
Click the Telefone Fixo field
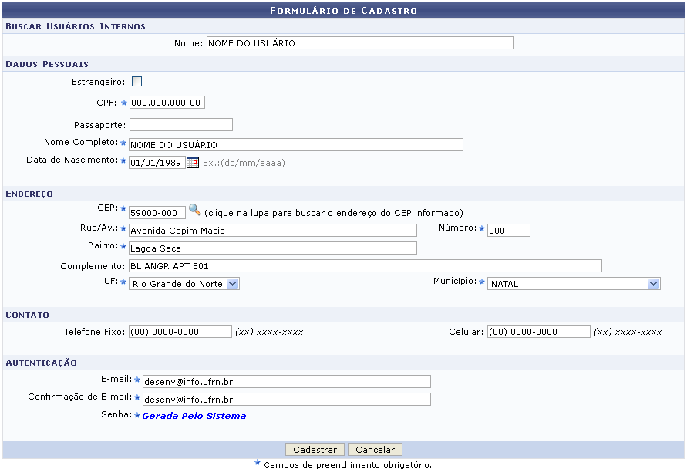(180, 331)
